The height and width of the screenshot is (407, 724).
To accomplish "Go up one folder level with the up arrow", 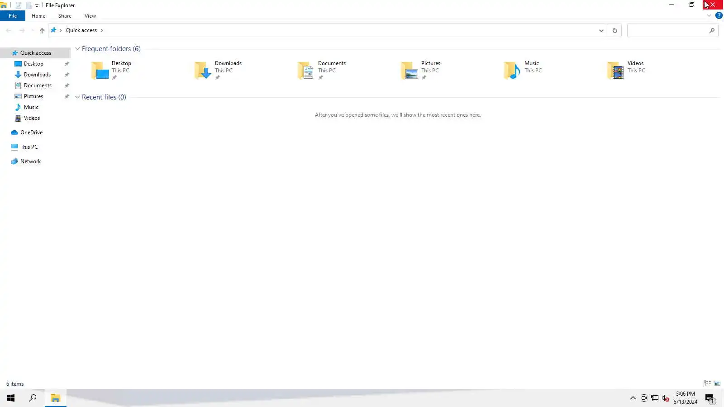I will point(42,30).
